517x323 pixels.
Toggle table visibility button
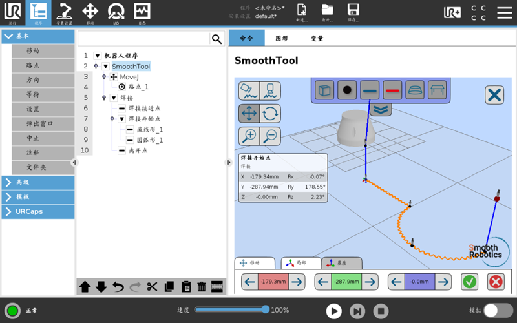pos(438,90)
